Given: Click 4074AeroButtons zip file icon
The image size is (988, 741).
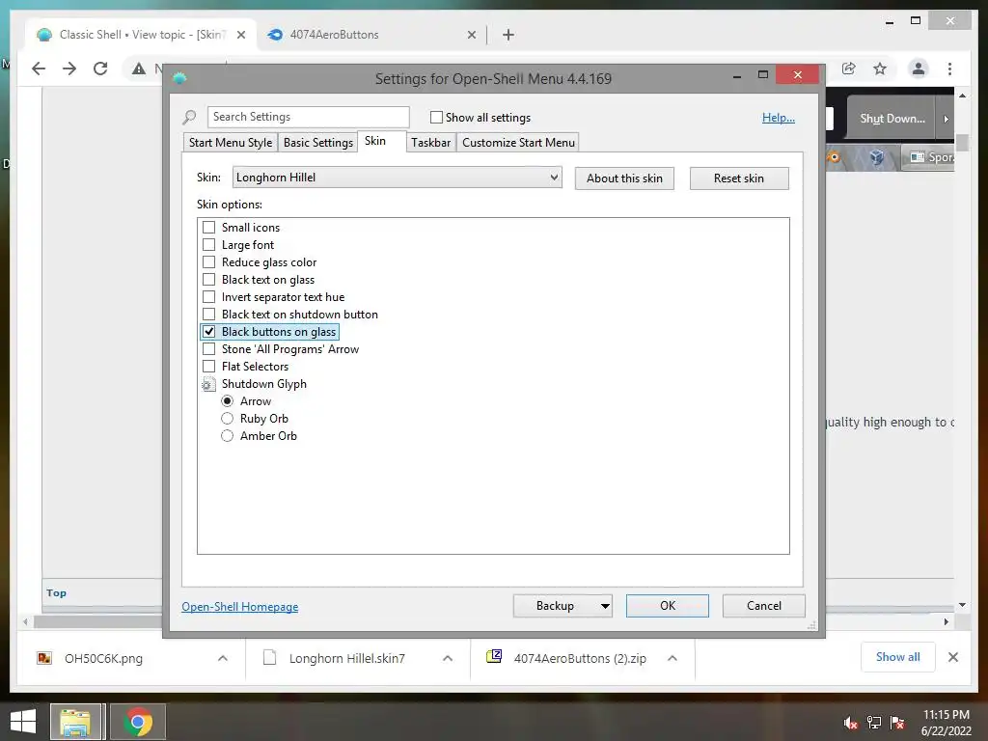Looking at the screenshot, I should click(494, 657).
